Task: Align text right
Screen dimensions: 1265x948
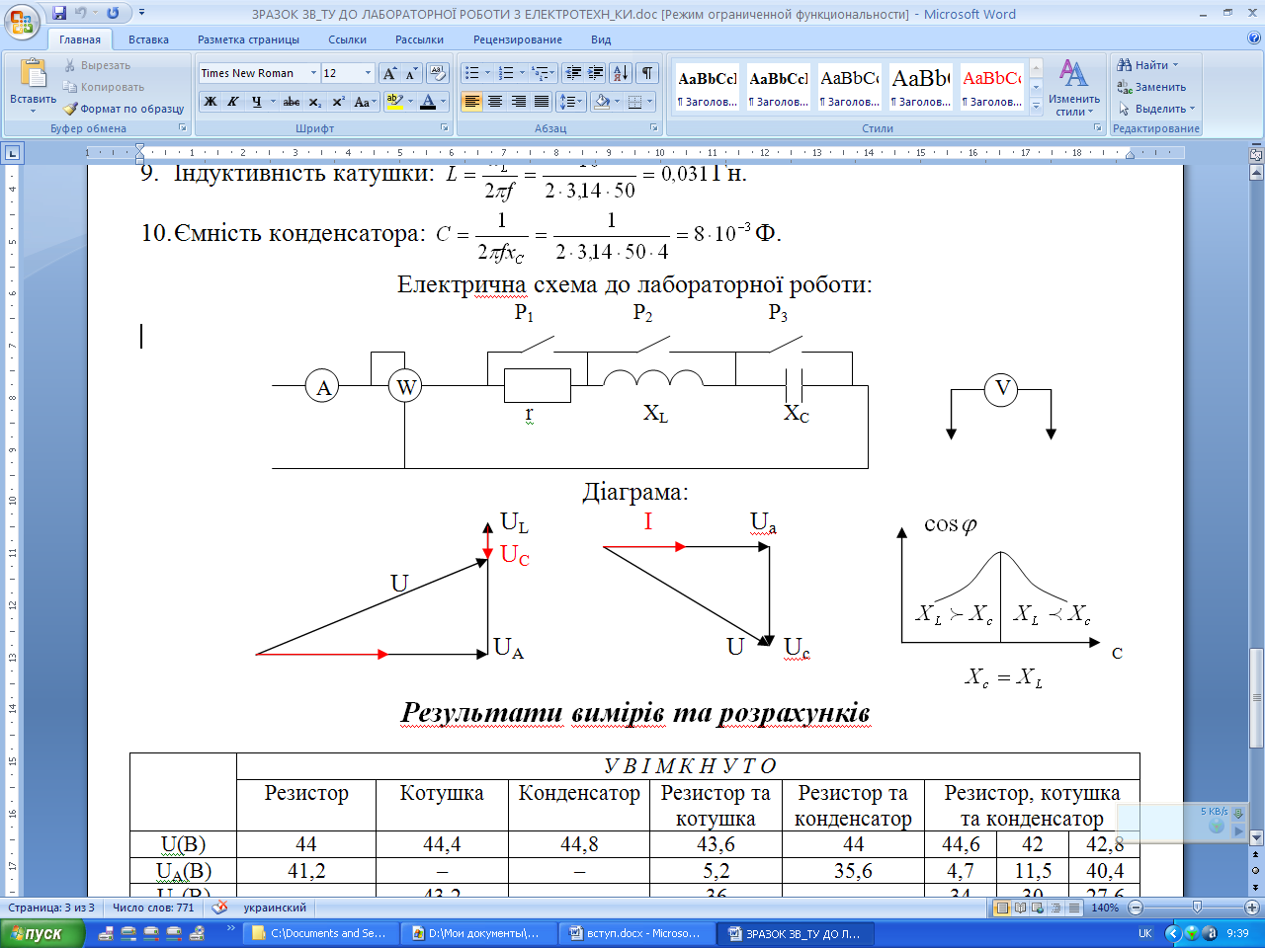Action: pyautogui.click(x=518, y=101)
